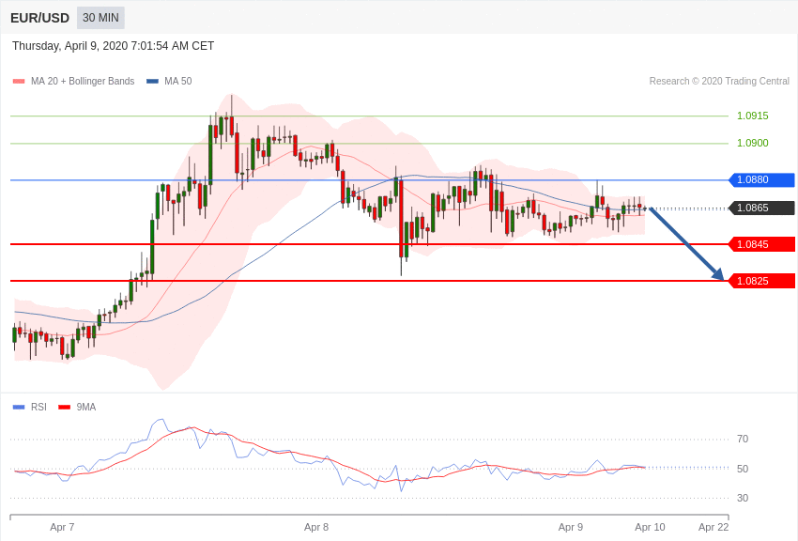Click the 'Apr 10' date axis label

[x=650, y=527]
